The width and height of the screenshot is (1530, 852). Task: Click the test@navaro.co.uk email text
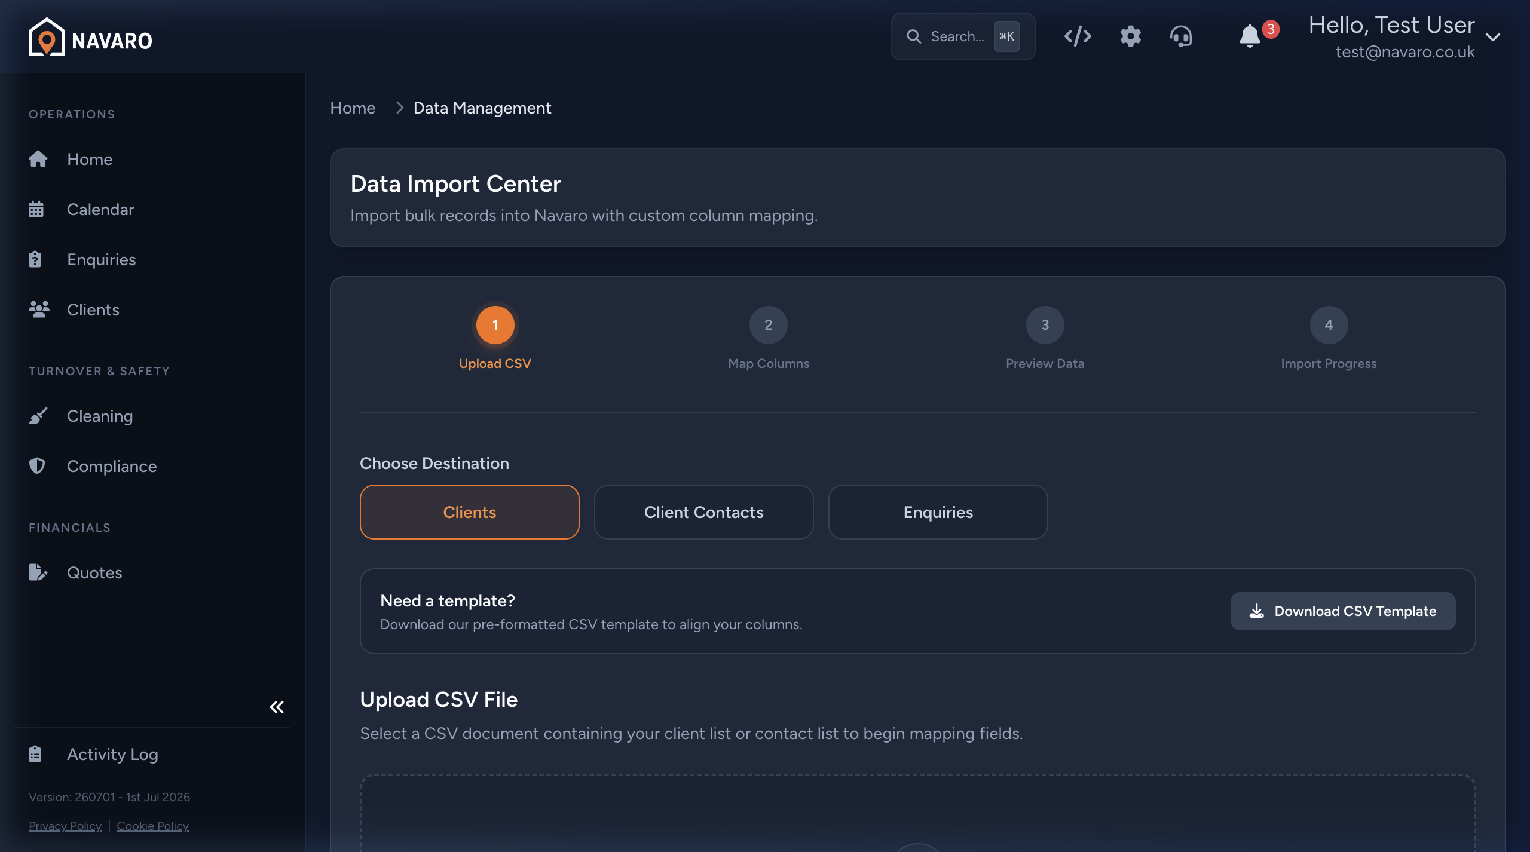(1405, 52)
